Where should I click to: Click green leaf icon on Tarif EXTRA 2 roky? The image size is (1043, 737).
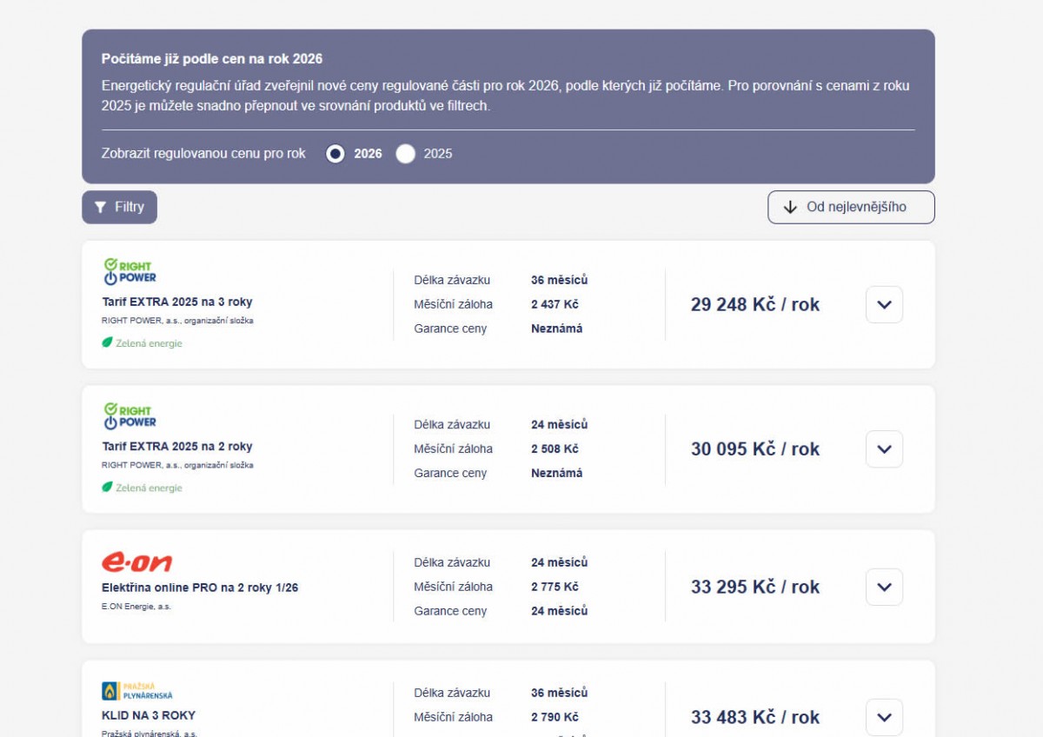(x=108, y=488)
